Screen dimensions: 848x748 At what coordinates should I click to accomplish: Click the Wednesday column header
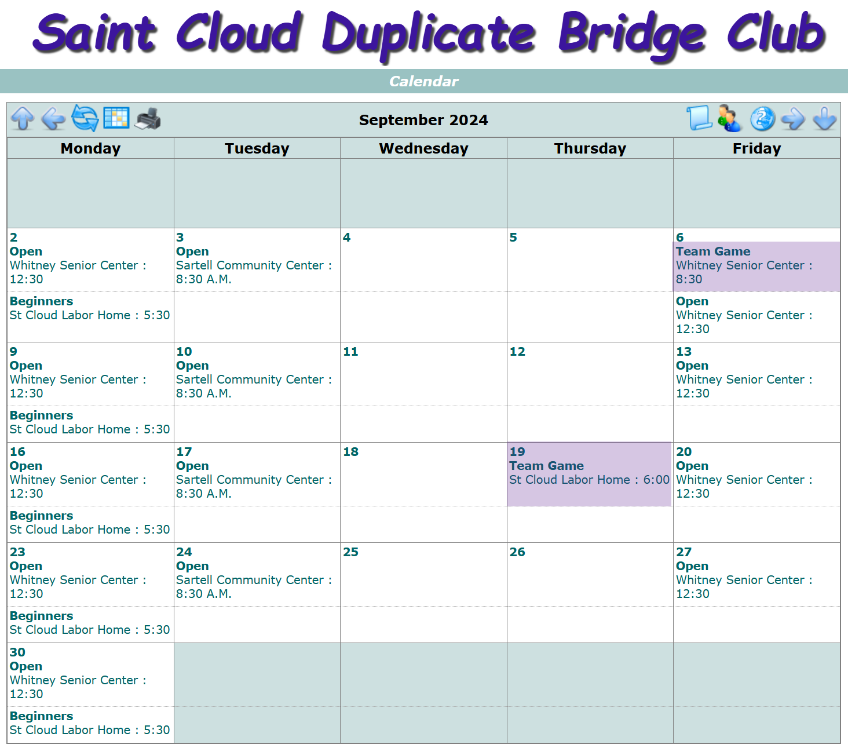423,148
